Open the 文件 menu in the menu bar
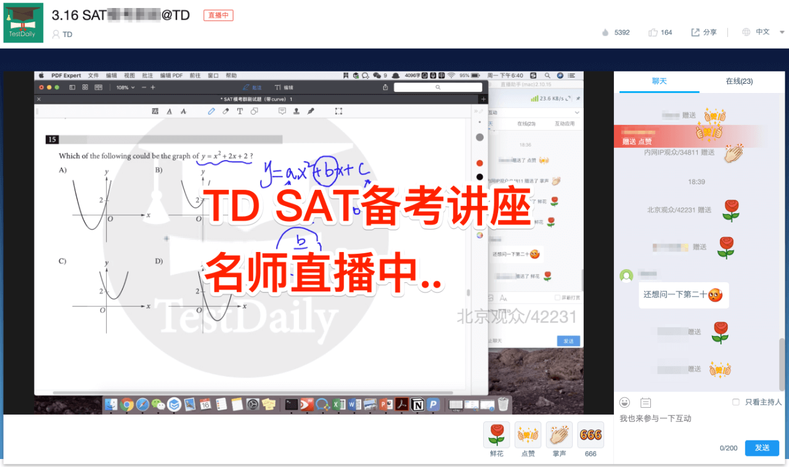 tap(93, 76)
